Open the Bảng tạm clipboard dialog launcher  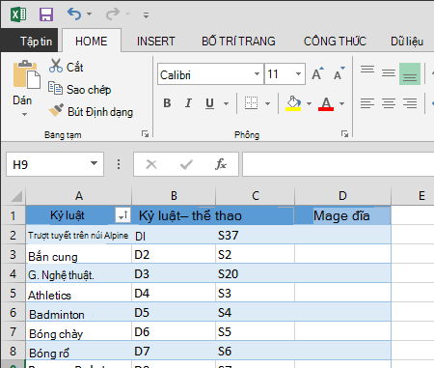pyautogui.click(x=145, y=134)
